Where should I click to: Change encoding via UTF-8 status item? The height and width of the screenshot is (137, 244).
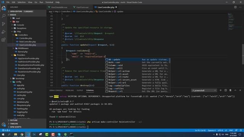pos(220,130)
